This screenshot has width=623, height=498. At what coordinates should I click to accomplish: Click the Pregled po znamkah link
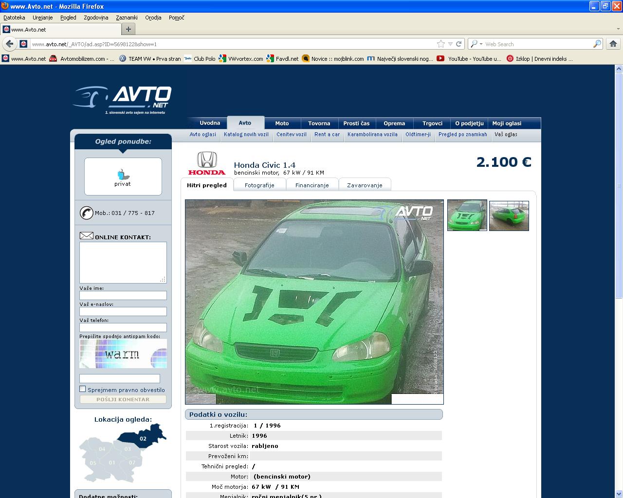point(462,134)
